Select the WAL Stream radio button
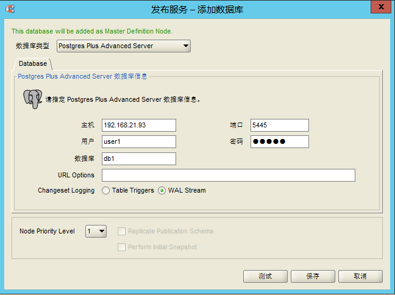Viewport: 395px width, 295px height. pos(162,190)
